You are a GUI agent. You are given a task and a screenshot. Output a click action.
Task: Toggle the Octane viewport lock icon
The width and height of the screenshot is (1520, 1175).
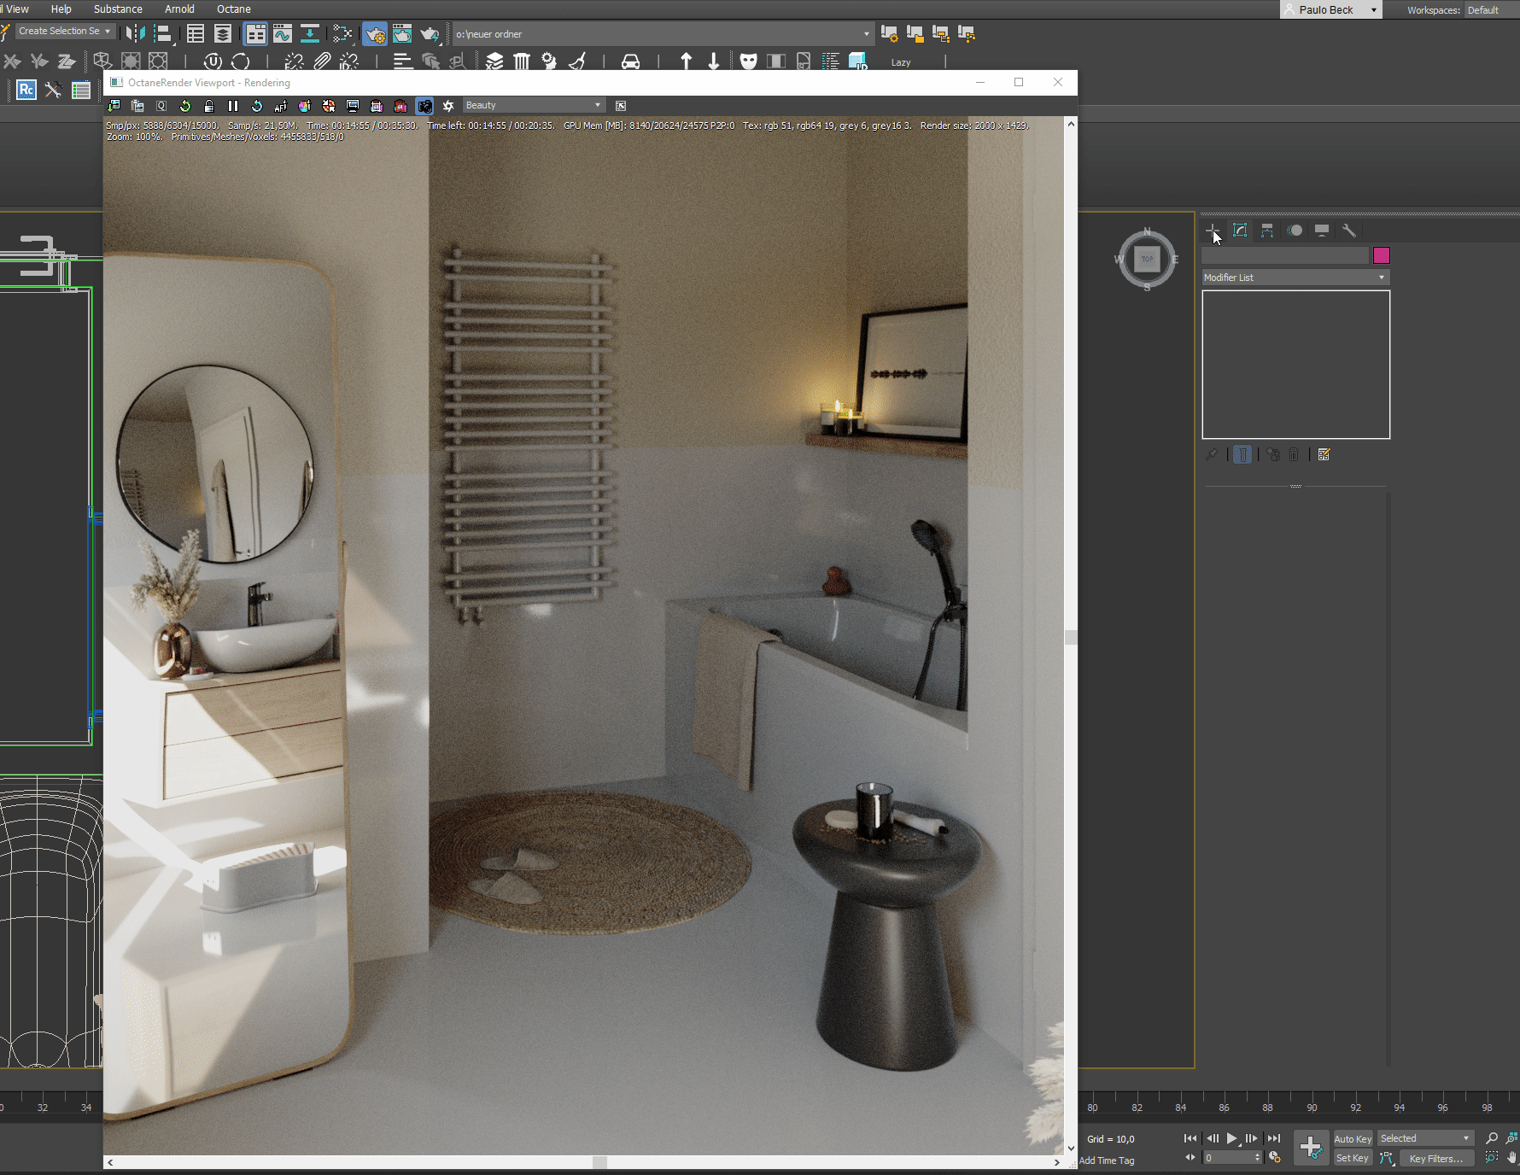209,106
